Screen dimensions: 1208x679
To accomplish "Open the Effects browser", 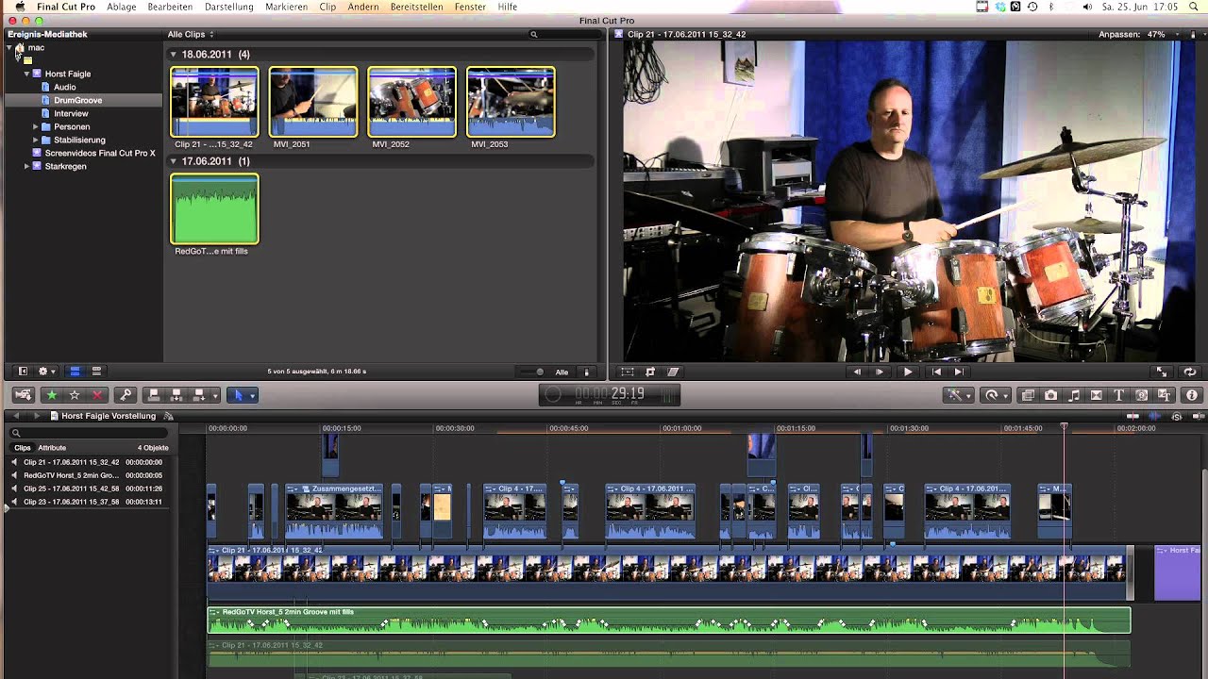I will click(x=1028, y=395).
